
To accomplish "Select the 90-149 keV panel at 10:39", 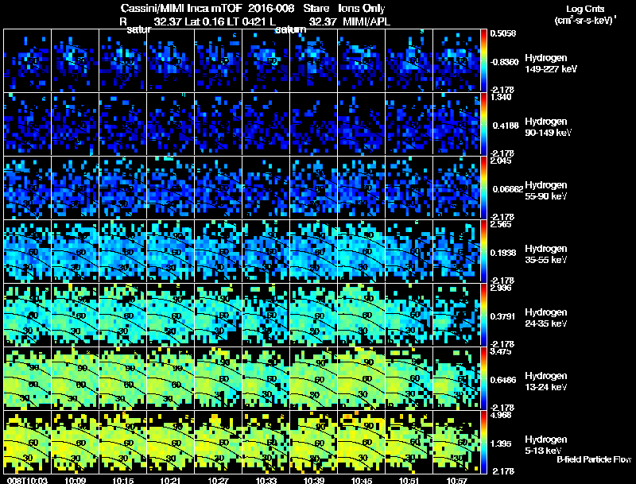I will (313, 124).
